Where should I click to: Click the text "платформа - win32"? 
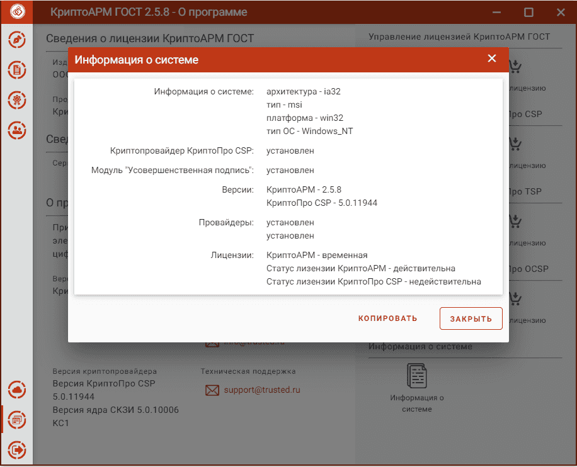tap(305, 118)
